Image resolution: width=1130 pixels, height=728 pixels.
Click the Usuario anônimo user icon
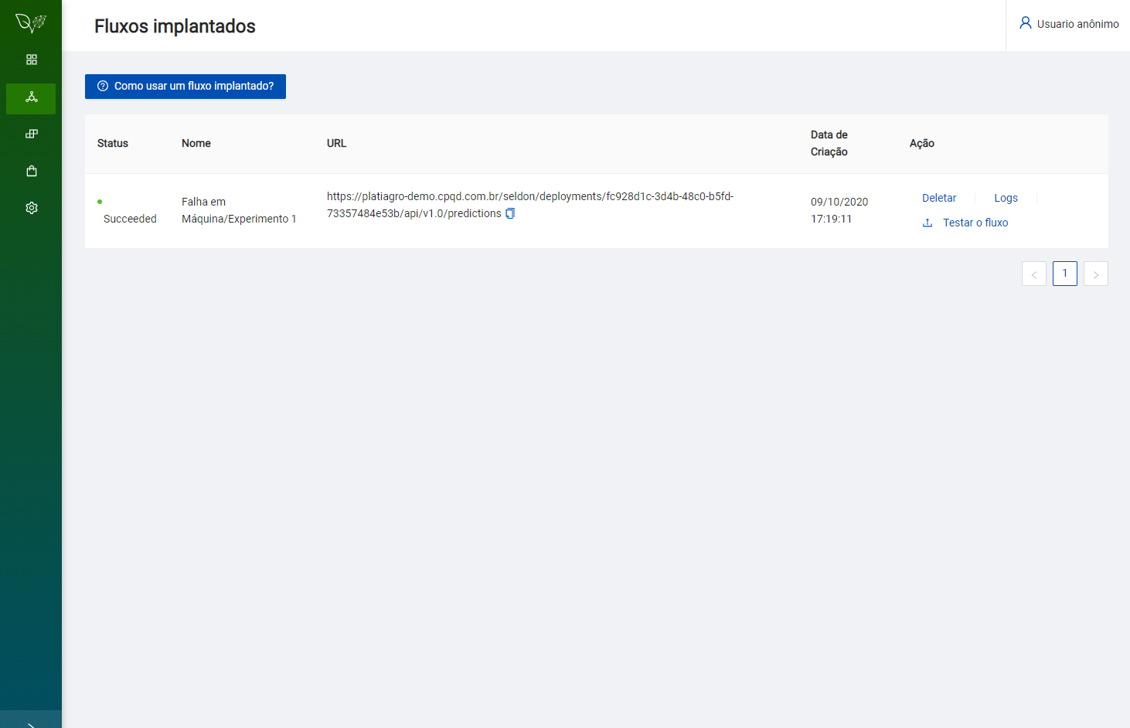[x=1026, y=23]
